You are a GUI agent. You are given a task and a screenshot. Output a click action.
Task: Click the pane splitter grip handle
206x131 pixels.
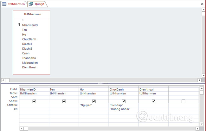103,83
